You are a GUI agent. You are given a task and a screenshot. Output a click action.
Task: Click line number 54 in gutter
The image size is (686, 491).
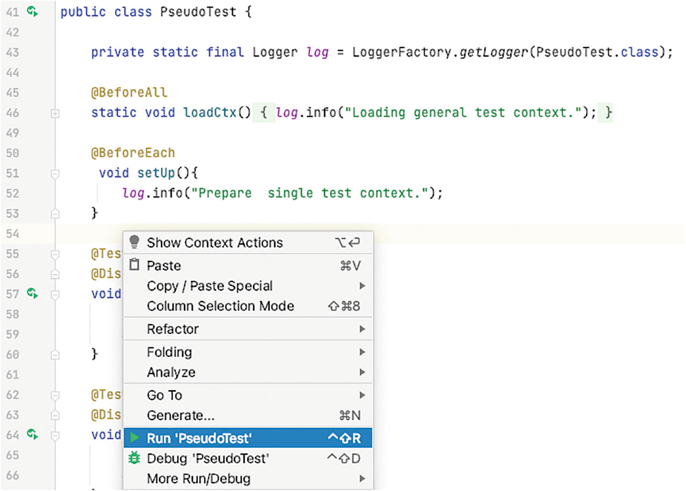point(13,234)
